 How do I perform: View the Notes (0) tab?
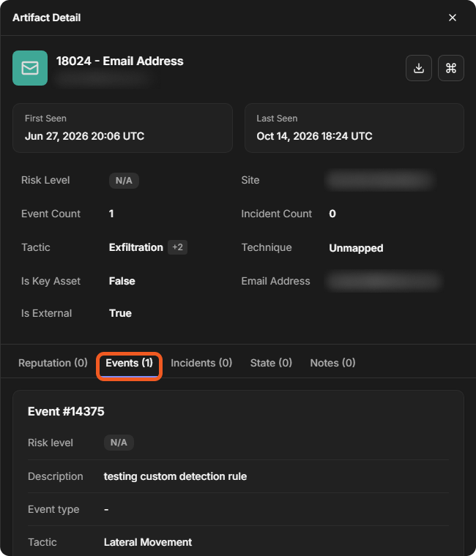(332, 363)
